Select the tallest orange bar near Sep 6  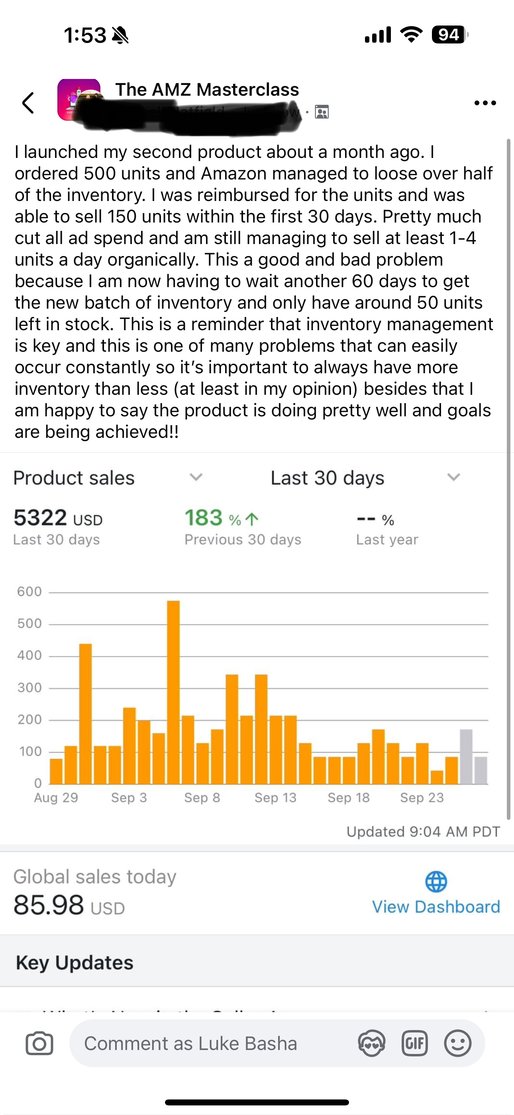coord(173,692)
